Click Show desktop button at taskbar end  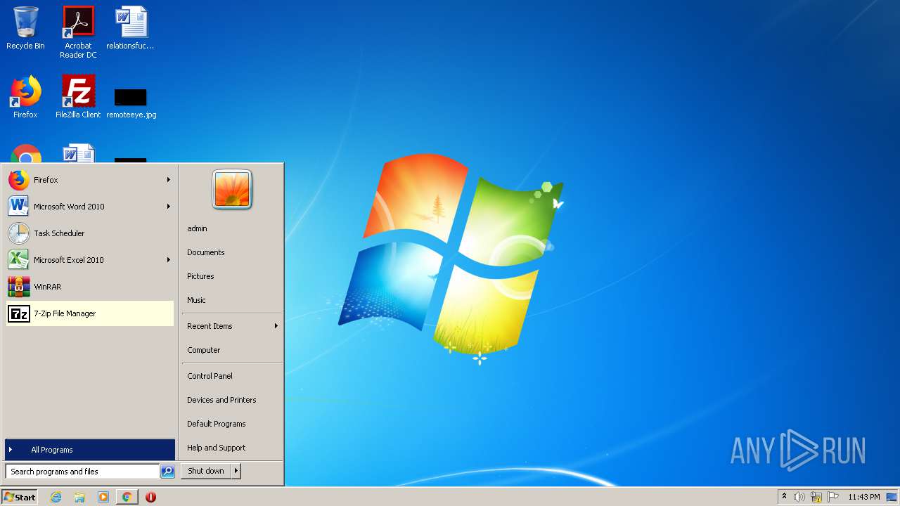click(892, 497)
